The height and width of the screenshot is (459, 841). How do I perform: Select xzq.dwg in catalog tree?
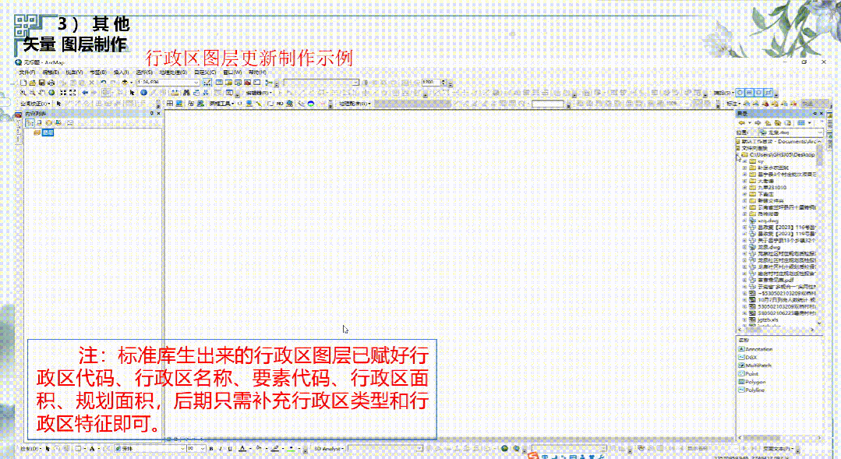pos(768,221)
